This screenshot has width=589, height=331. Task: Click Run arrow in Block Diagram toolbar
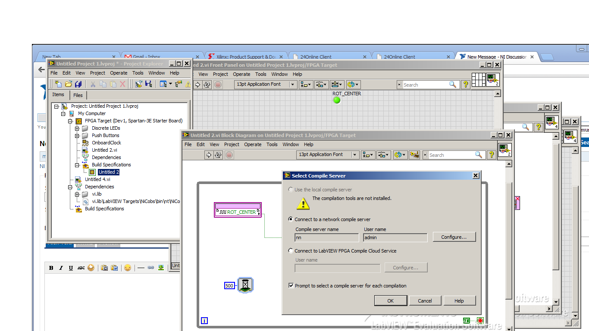pos(209,155)
